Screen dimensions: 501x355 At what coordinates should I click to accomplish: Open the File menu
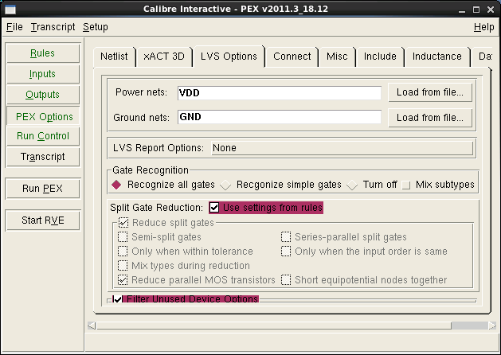(x=14, y=27)
